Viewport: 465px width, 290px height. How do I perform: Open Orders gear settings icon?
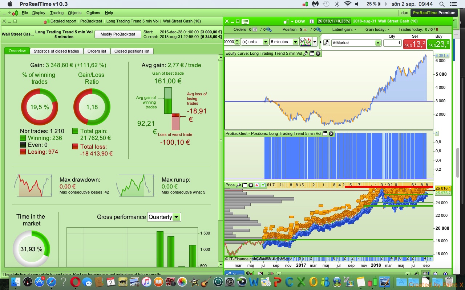click(268, 30)
